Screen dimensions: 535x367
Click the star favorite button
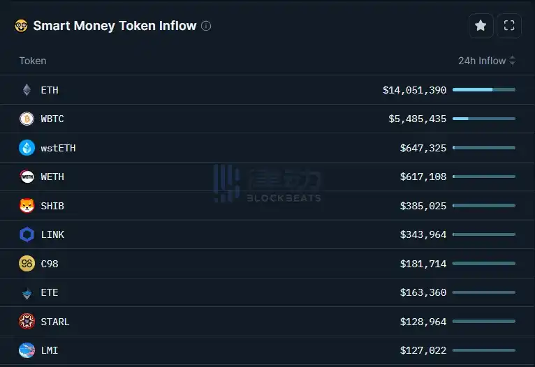pos(481,26)
